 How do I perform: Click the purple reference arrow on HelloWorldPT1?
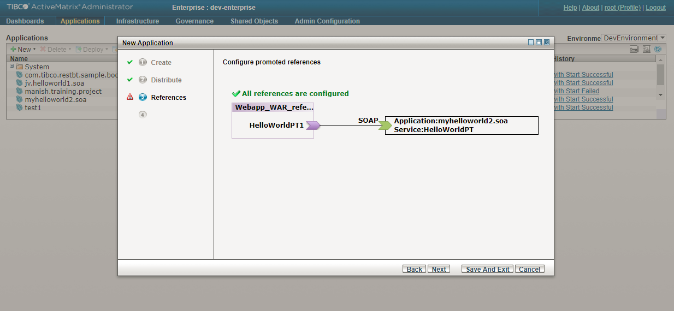313,125
